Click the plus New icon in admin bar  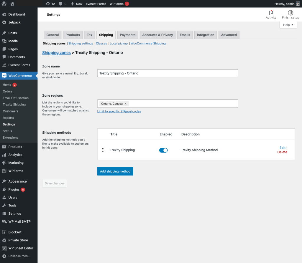click(73, 4)
